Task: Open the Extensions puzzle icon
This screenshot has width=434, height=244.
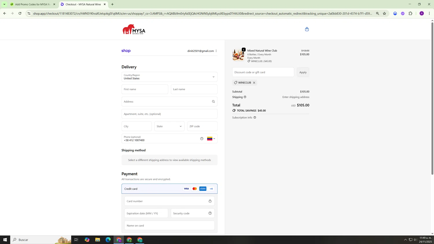Action: click(411, 13)
